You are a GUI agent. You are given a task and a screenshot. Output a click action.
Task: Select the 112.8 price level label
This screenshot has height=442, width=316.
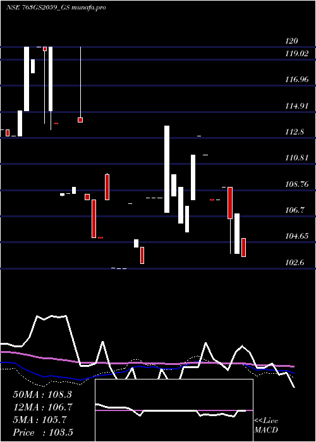[x=295, y=131]
